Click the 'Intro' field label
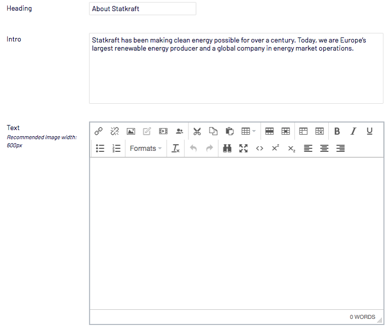Viewport: 388px width, 327px height. click(x=14, y=39)
